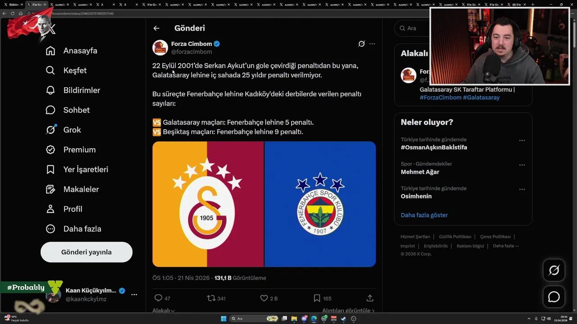The width and height of the screenshot is (577, 324).
Task: Open Windows Start menu
Action: [223, 319]
